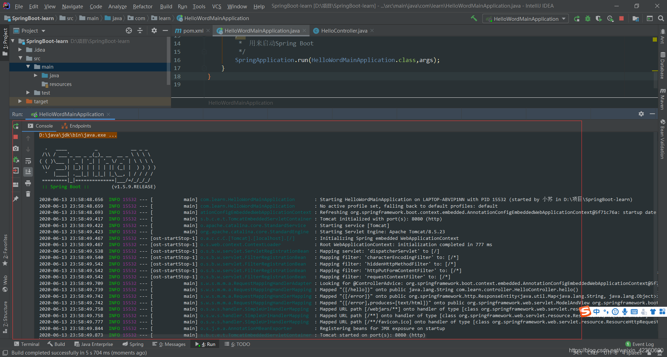Hide the Project panel with the minus icon
This screenshot has height=357, width=667.
(x=165, y=31)
